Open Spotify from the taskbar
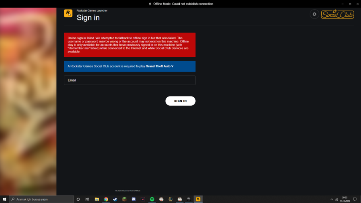The width and height of the screenshot is (361, 203). point(152,199)
